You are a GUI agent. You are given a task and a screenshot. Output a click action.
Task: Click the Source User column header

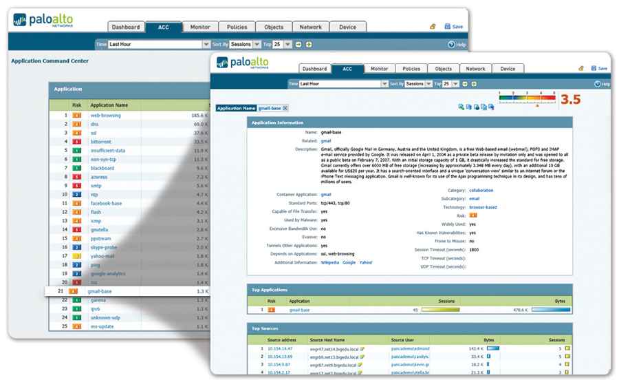pyautogui.click(x=402, y=340)
